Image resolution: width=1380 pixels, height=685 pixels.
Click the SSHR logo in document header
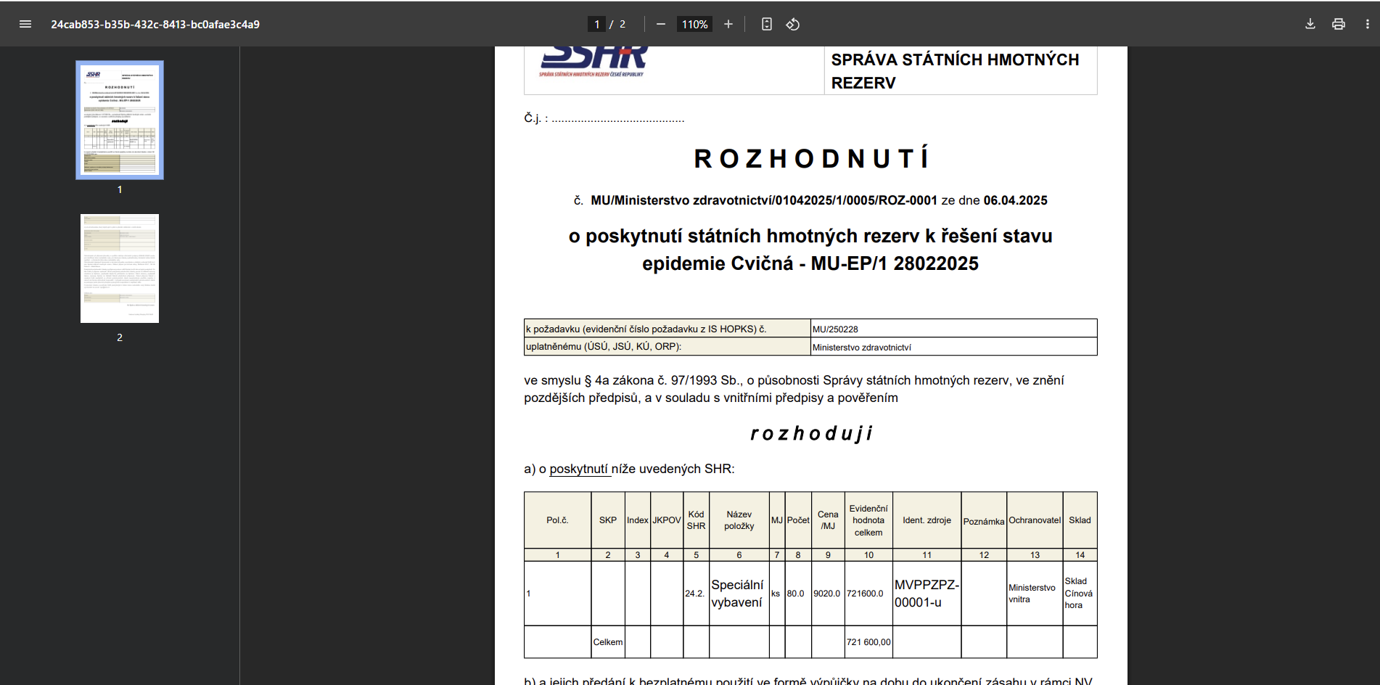point(594,61)
